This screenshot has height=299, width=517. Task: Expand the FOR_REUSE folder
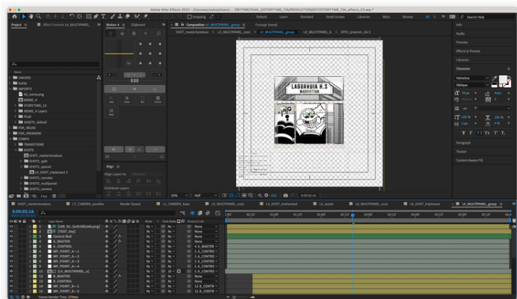pyautogui.click(x=10, y=128)
